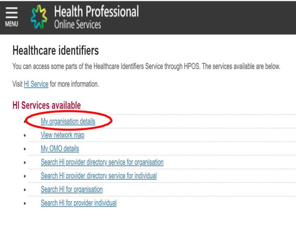
Task: Open the HI Service link
Action: (x=36, y=84)
